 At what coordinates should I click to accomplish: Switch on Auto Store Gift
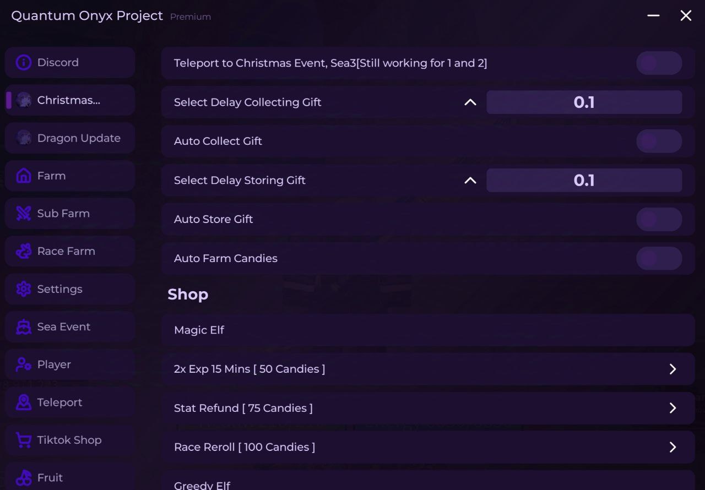(659, 220)
